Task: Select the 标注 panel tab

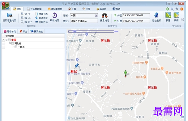Action: (x=23, y=31)
